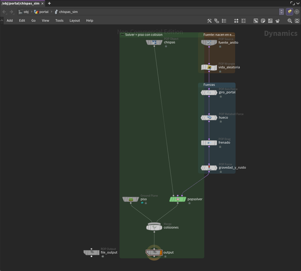The height and width of the screenshot is (271, 301).
Task: Open the Layout menu
Action: [x=75, y=20]
